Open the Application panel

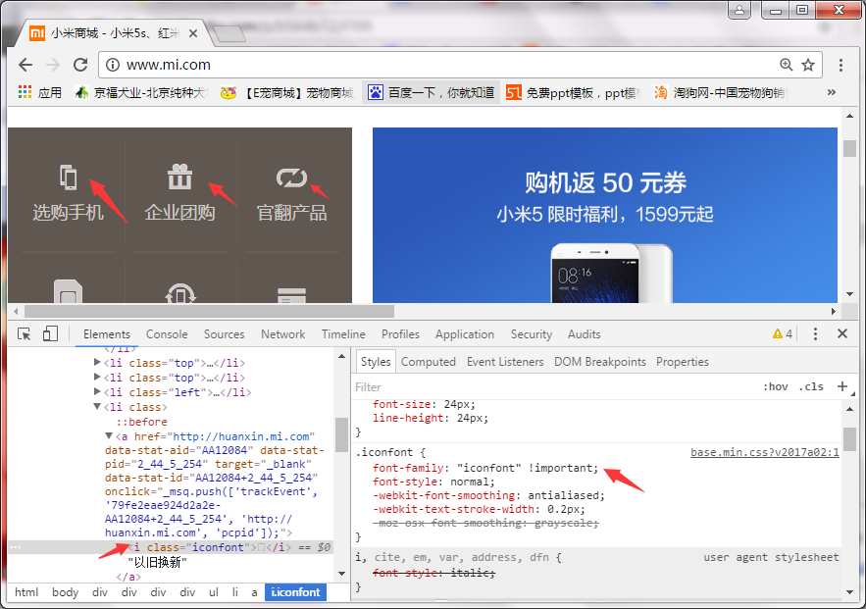point(465,334)
